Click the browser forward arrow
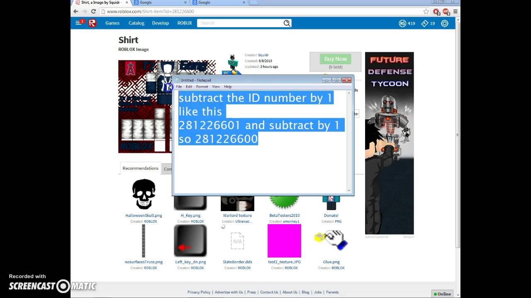Viewport: 531px width, 298px height. pos(84,12)
